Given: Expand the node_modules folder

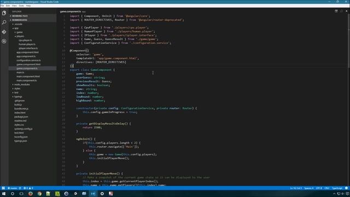Looking at the screenshot, I should click(22, 84).
